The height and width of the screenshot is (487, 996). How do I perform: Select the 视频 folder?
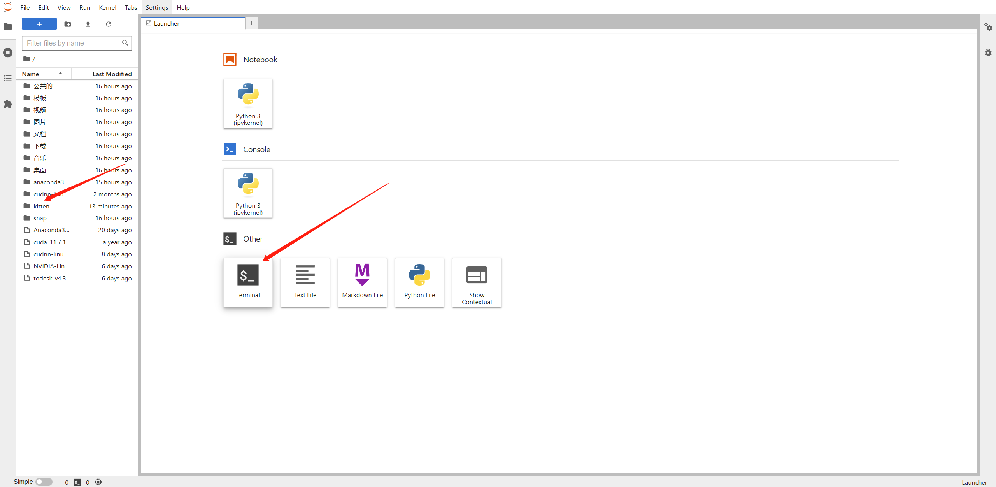point(77,110)
